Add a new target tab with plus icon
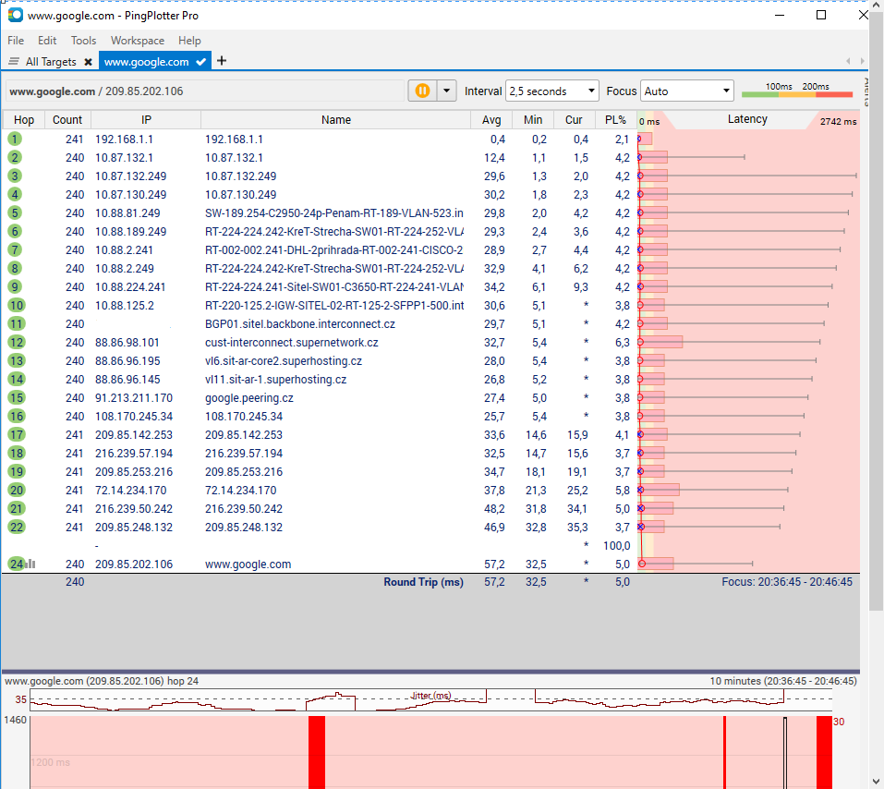This screenshot has height=789, width=884. [x=222, y=62]
